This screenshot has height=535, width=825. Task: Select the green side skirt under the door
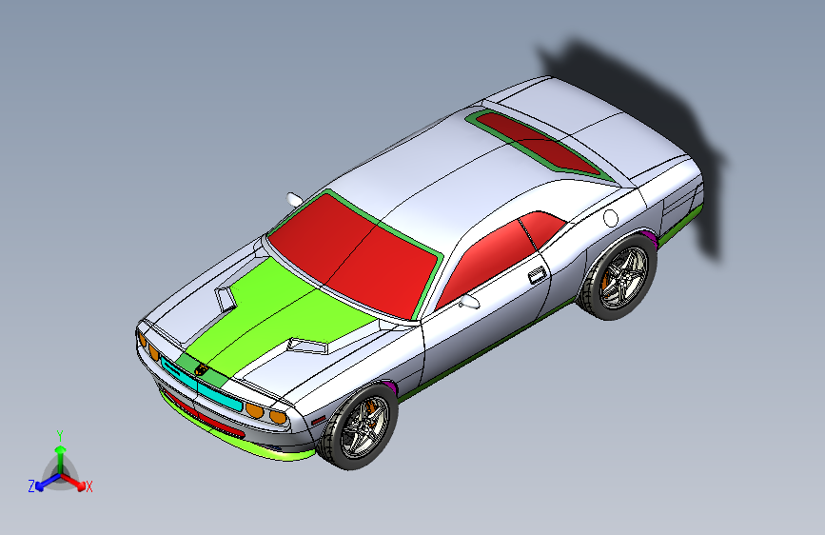(486, 352)
